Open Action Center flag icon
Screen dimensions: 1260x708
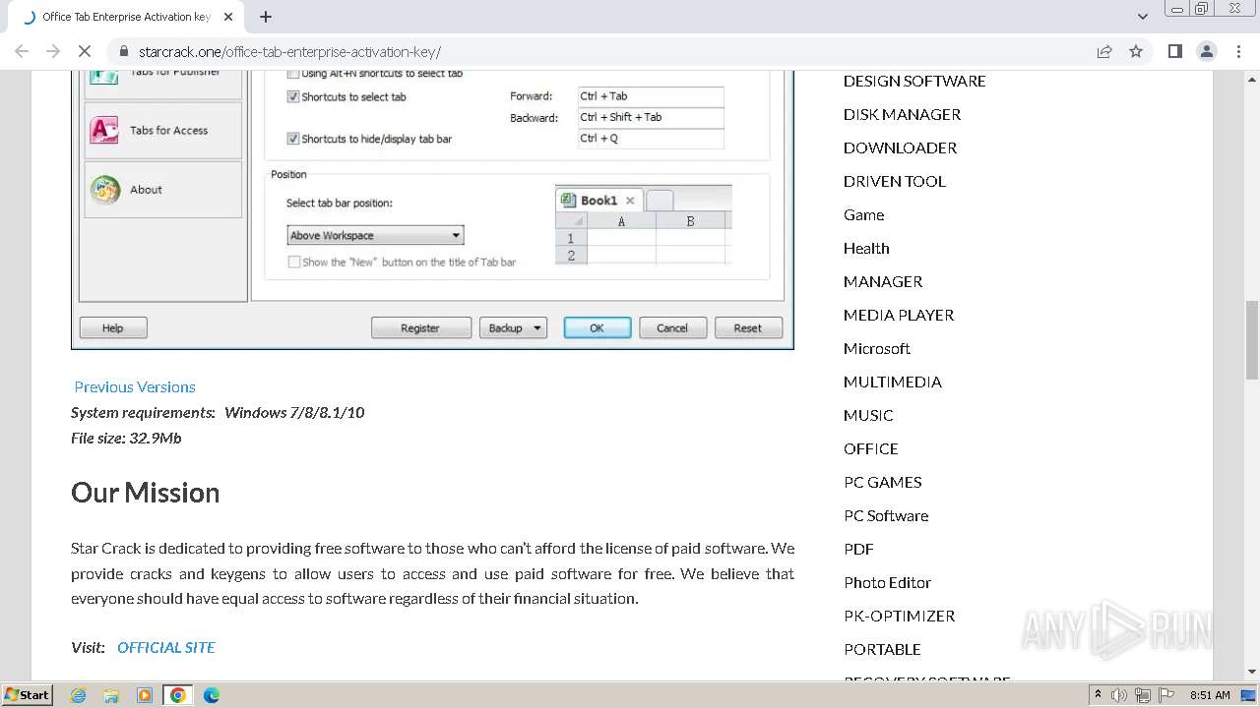point(1166,694)
